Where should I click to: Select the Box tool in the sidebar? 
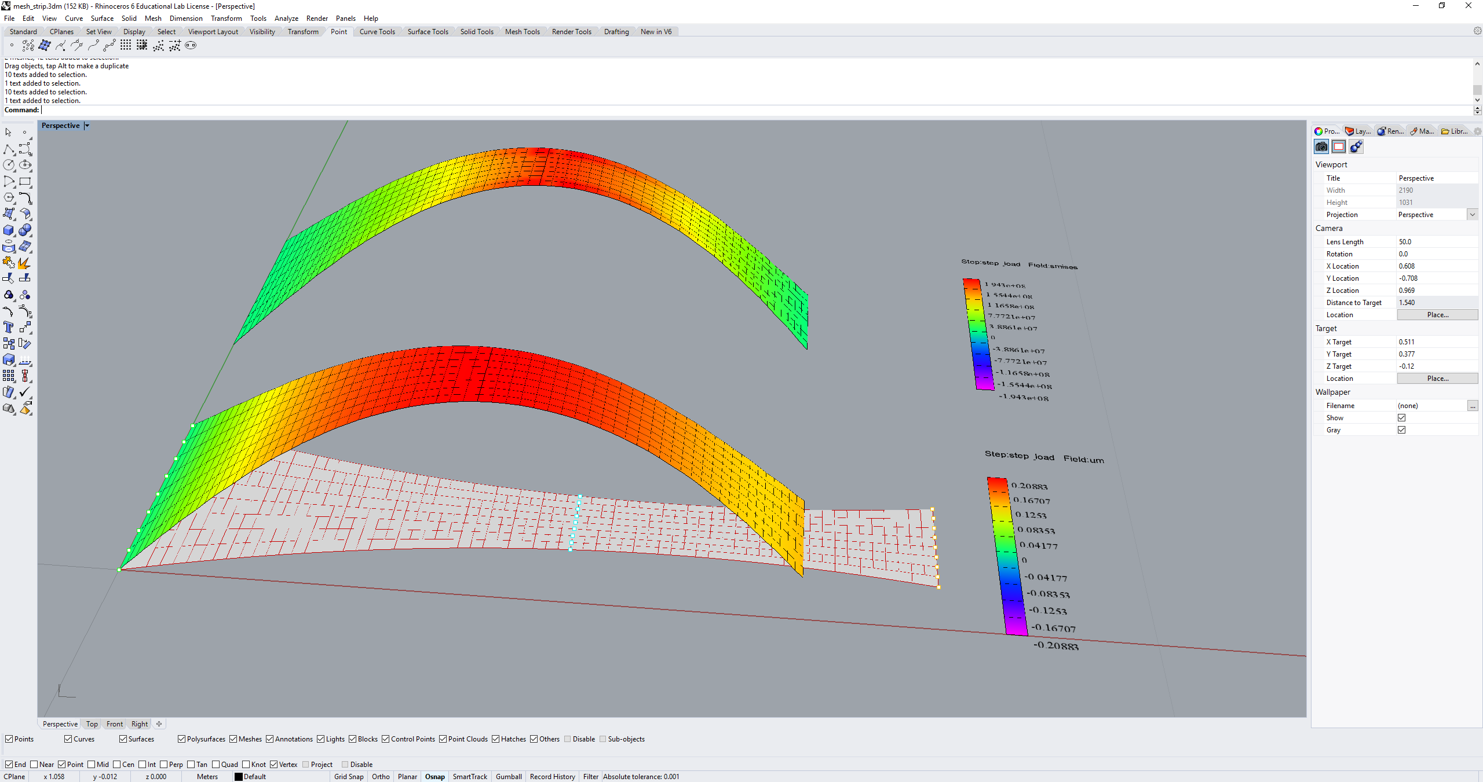tap(9, 230)
